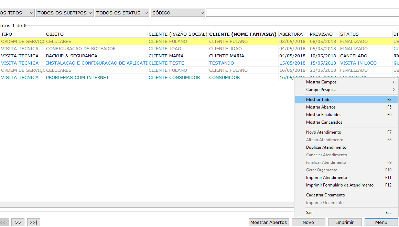Click the Novo button
This screenshot has width=399, height=227.
308,223
